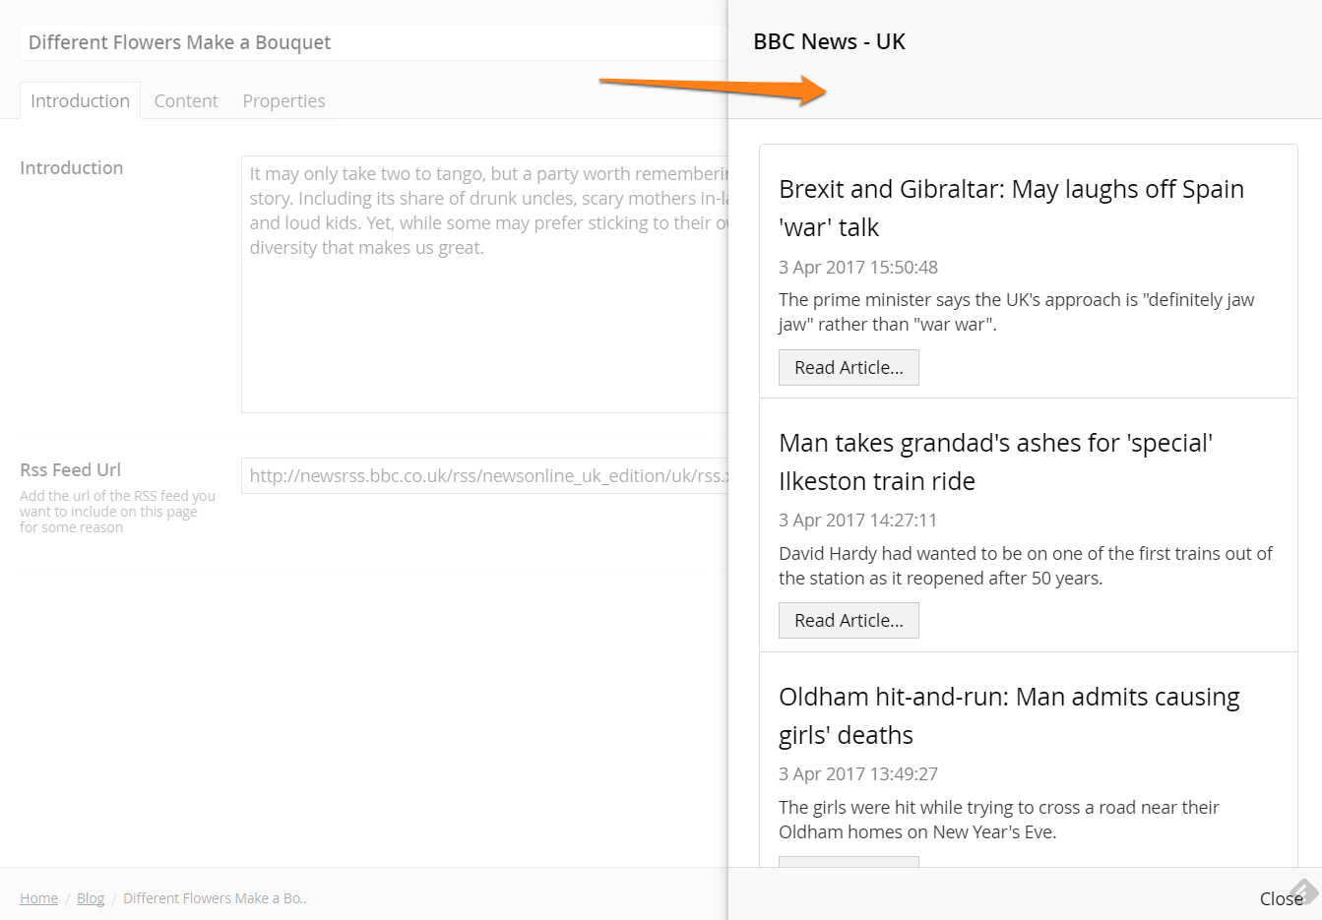Select timestamp '3 Apr 2017 14:27:11'
Viewport: 1322px width, 920px height.
click(x=857, y=520)
